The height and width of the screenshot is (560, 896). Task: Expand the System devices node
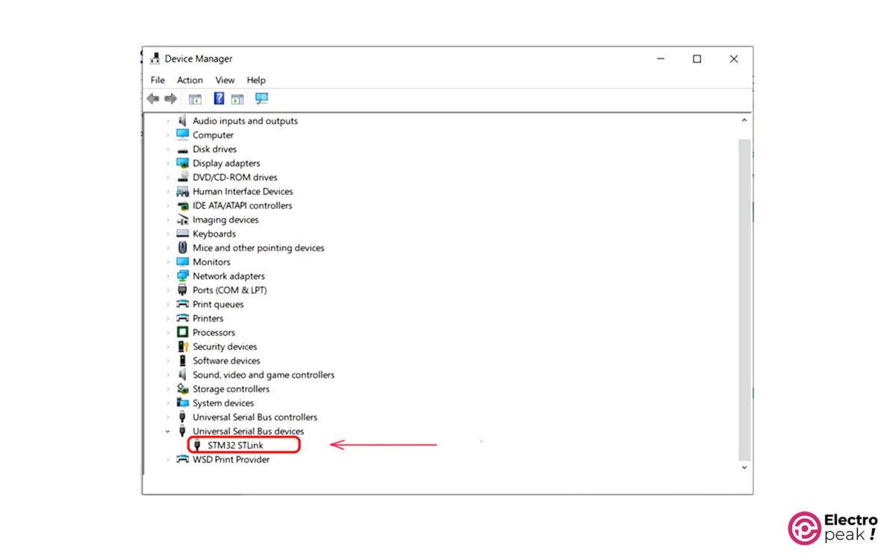[168, 403]
